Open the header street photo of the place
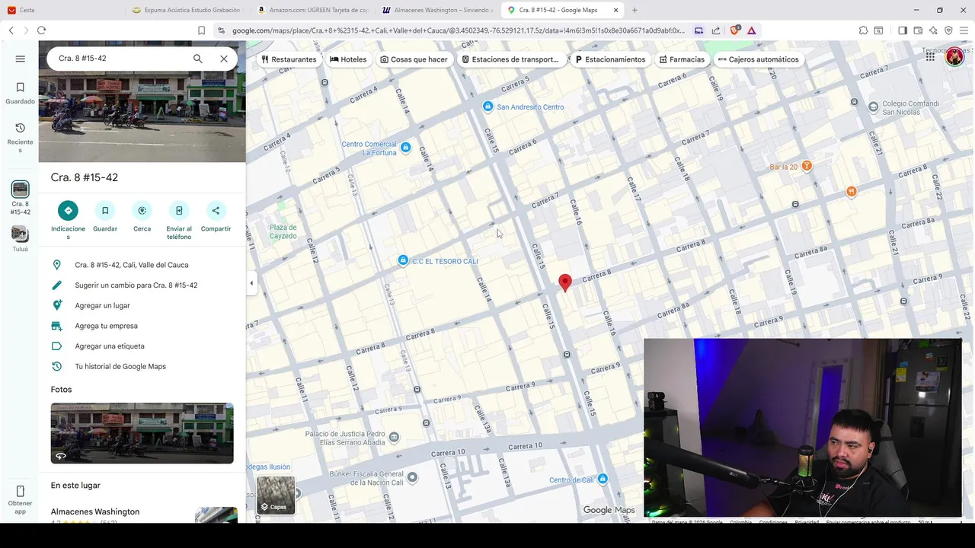Screen dimensions: 975x548 pos(142,114)
